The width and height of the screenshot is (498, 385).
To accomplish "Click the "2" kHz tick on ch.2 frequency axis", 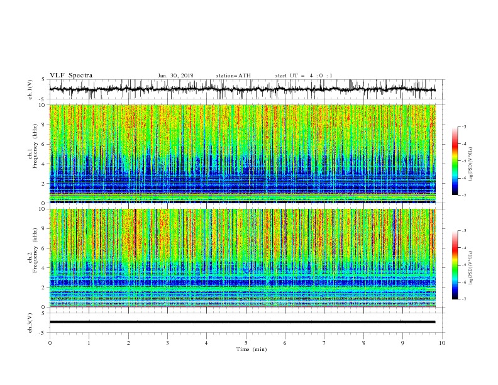I will (x=45, y=287).
